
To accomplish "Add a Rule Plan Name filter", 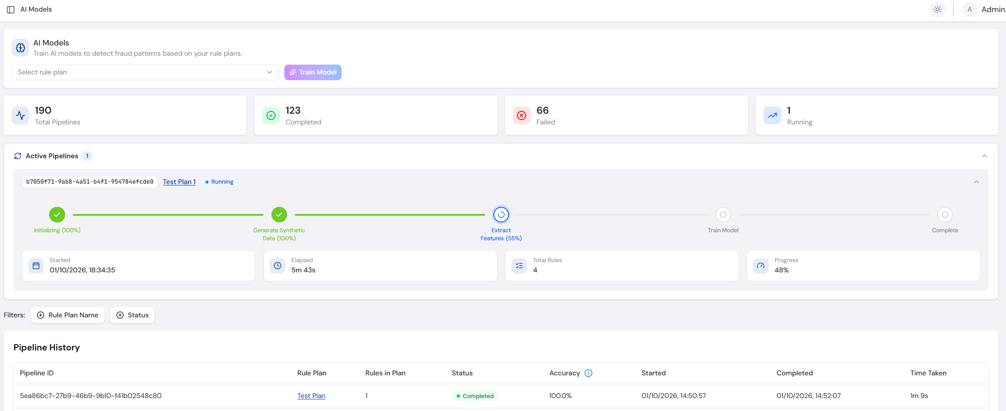I will click(67, 315).
